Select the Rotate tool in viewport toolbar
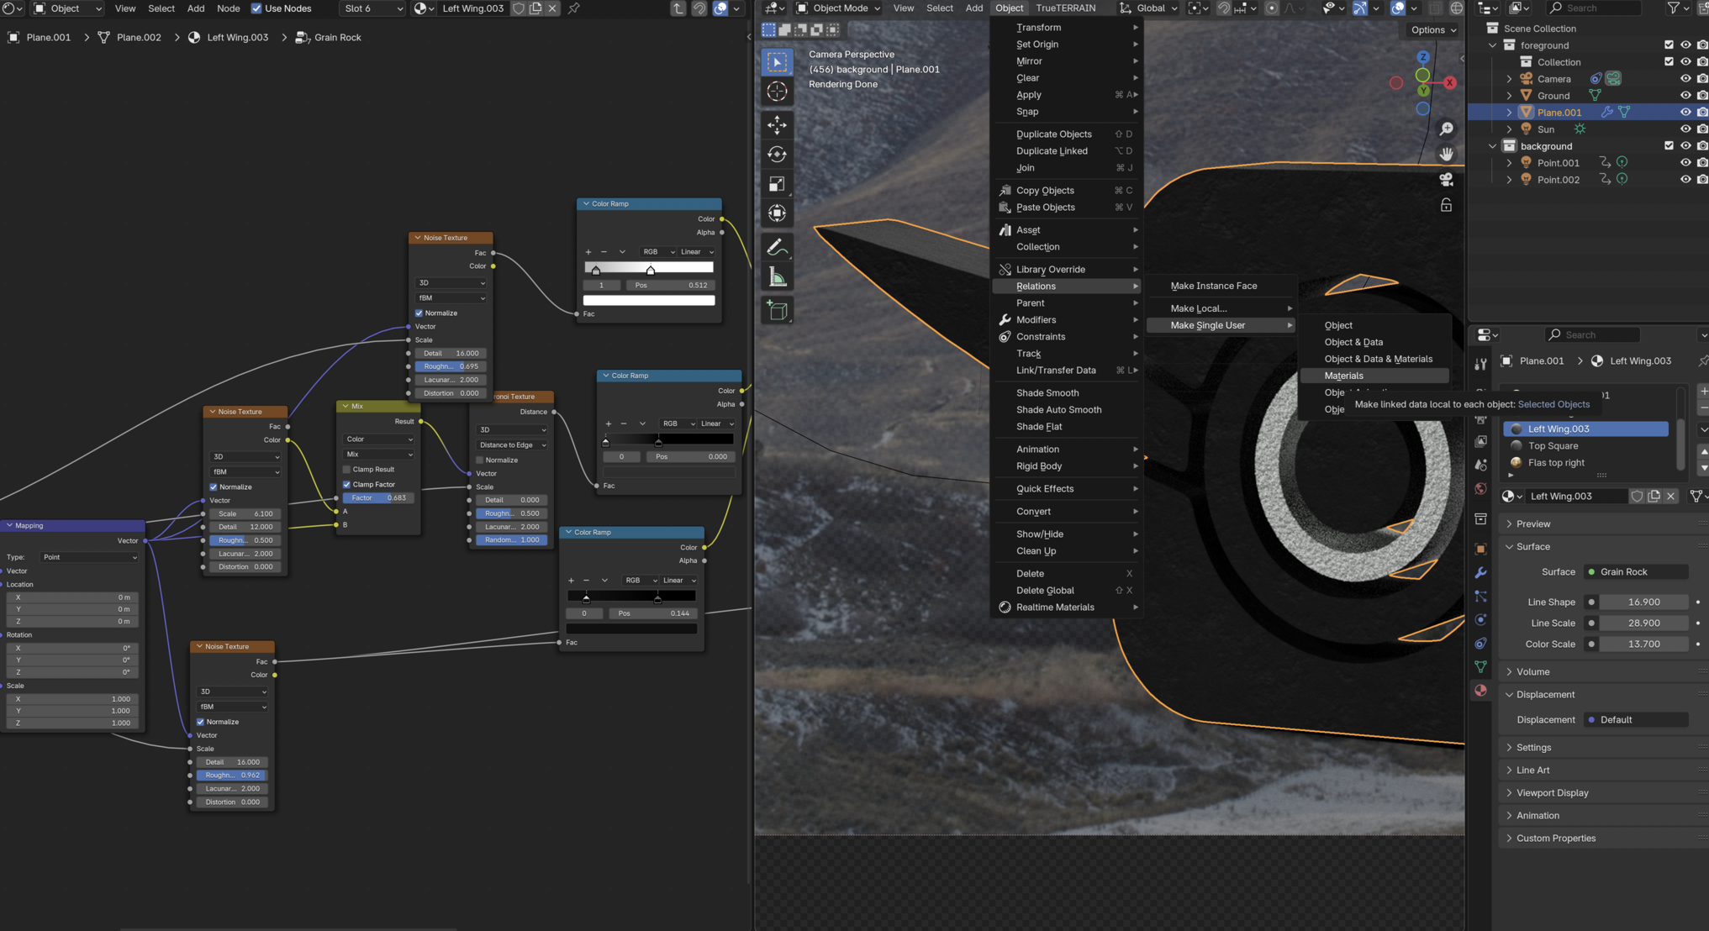Screen dimensions: 1709x931 point(777,155)
